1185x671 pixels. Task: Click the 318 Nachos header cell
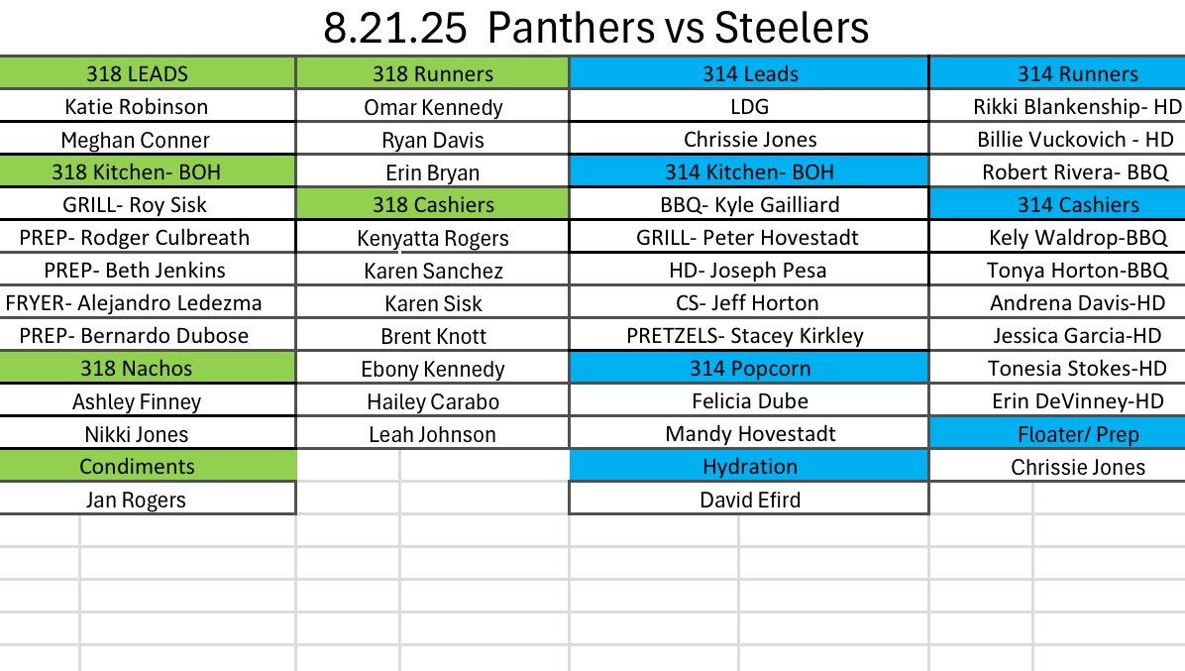(136, 368)
